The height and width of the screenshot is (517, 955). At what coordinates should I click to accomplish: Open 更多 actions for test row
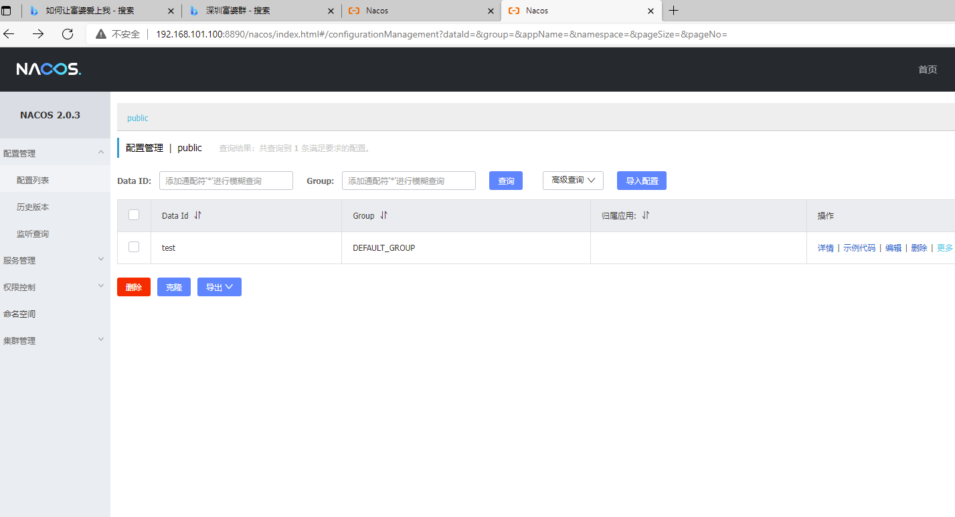pos(945,247)
